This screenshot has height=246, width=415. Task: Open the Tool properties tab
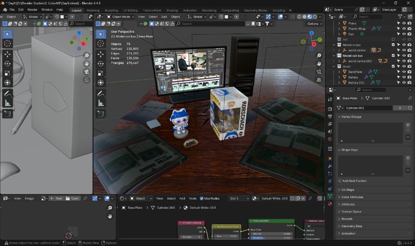[330, 100]
